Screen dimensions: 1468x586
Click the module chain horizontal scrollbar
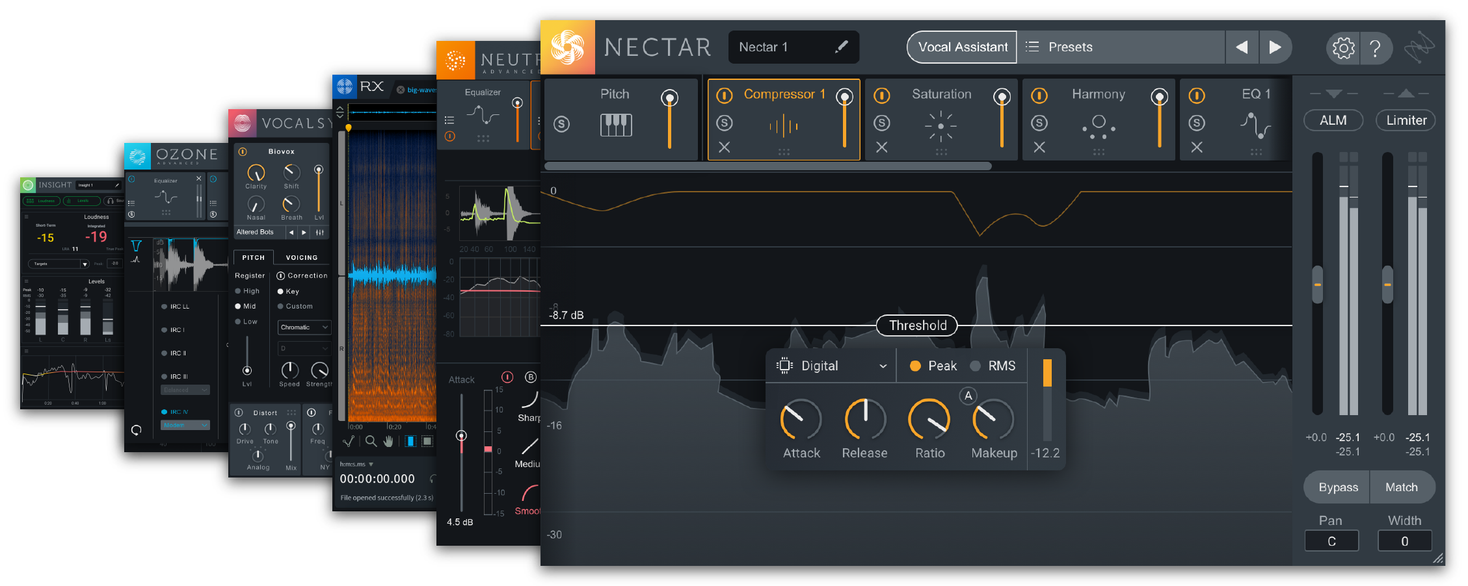[x=767, y=166]
